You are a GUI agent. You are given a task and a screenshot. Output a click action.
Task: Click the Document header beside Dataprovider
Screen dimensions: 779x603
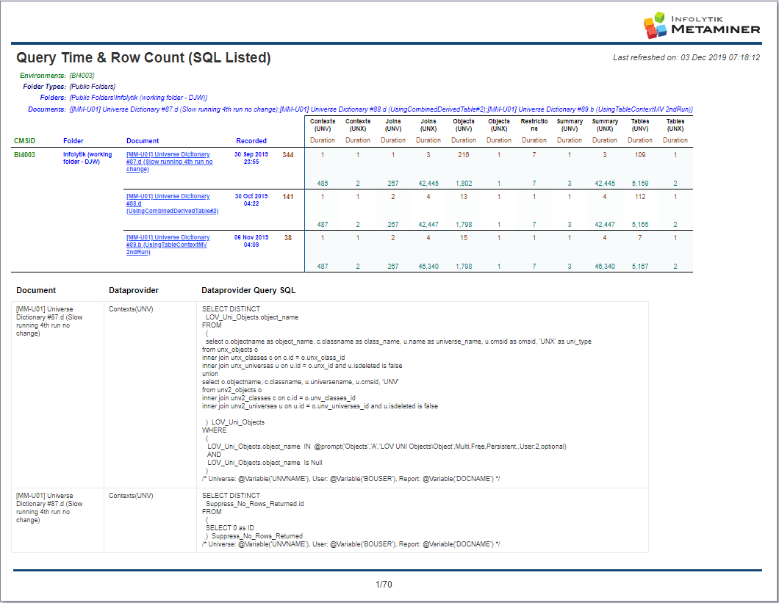pyautogui.click(x=36, y=291)
